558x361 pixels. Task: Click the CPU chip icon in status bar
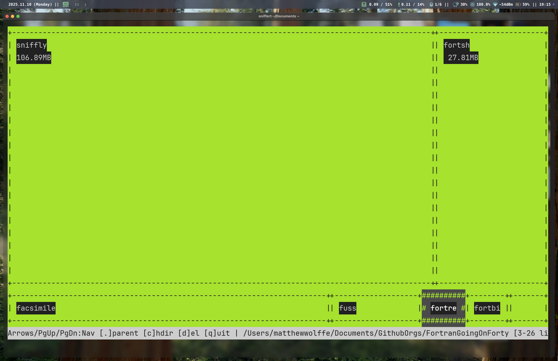(472, 4)
